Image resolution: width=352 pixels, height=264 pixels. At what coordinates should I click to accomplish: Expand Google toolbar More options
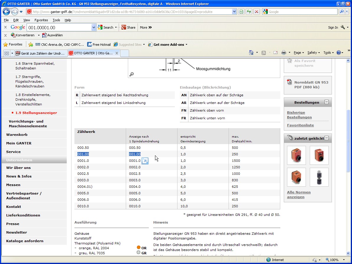pos(146,27)
